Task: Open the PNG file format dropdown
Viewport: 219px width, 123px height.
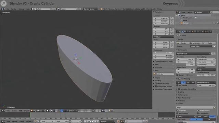Action: click(186, 117)
